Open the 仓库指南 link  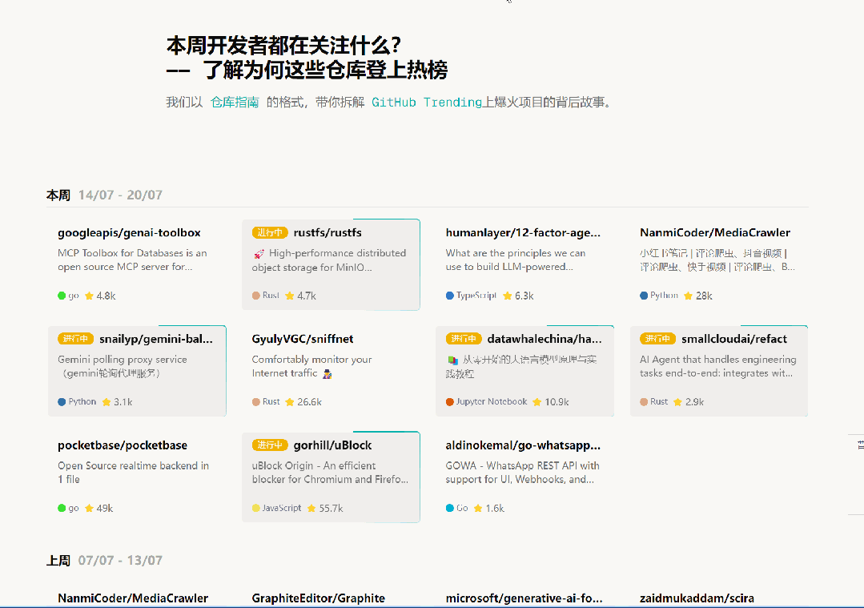point(235,103)
